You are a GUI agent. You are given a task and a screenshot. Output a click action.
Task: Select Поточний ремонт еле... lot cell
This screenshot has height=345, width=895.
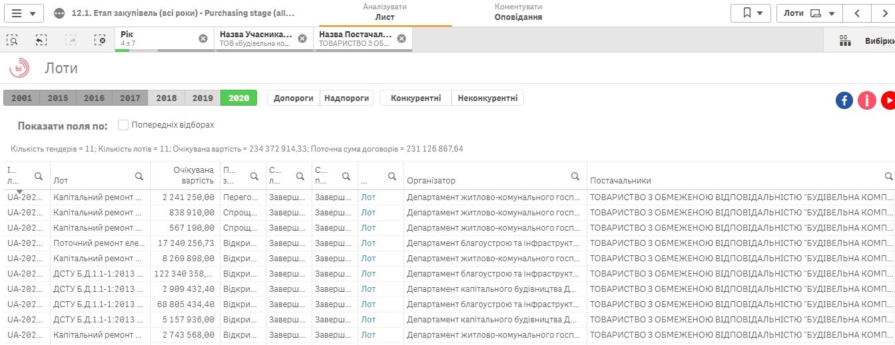pos(101,243)
